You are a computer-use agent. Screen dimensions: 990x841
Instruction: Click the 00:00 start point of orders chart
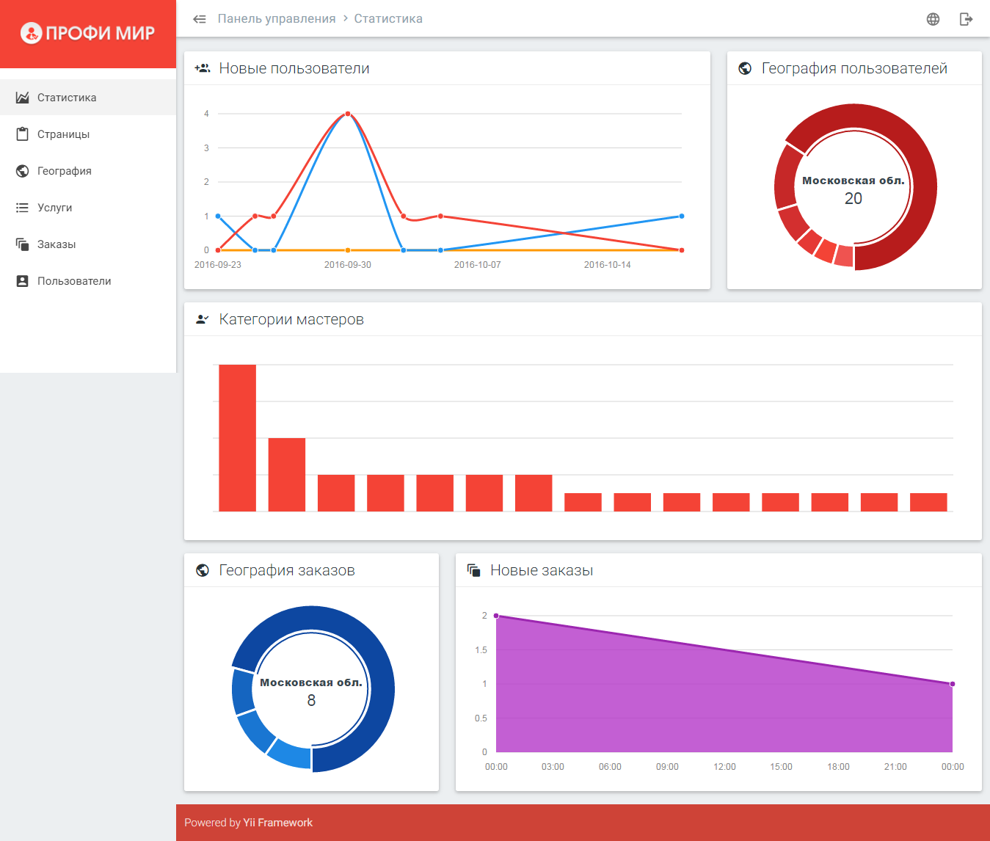point(496,616)
